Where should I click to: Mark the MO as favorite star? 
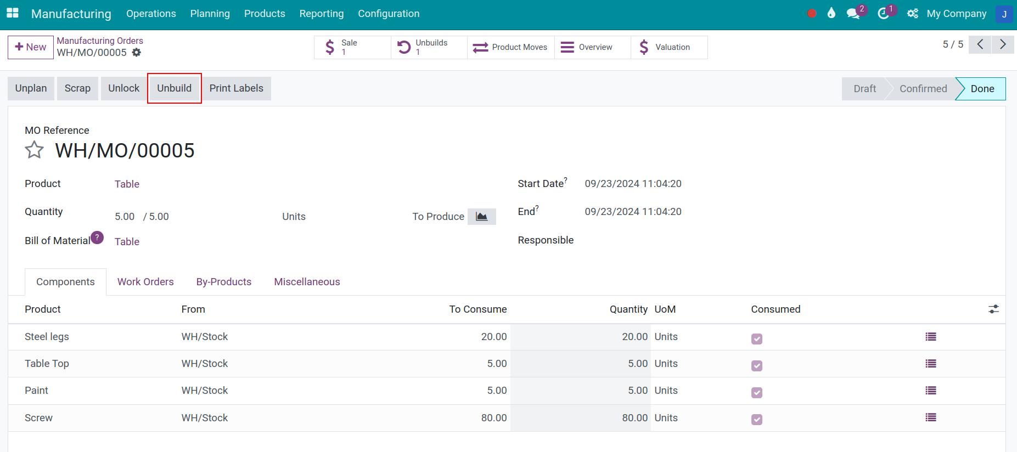pyautogui.click(x=34, y=150)
